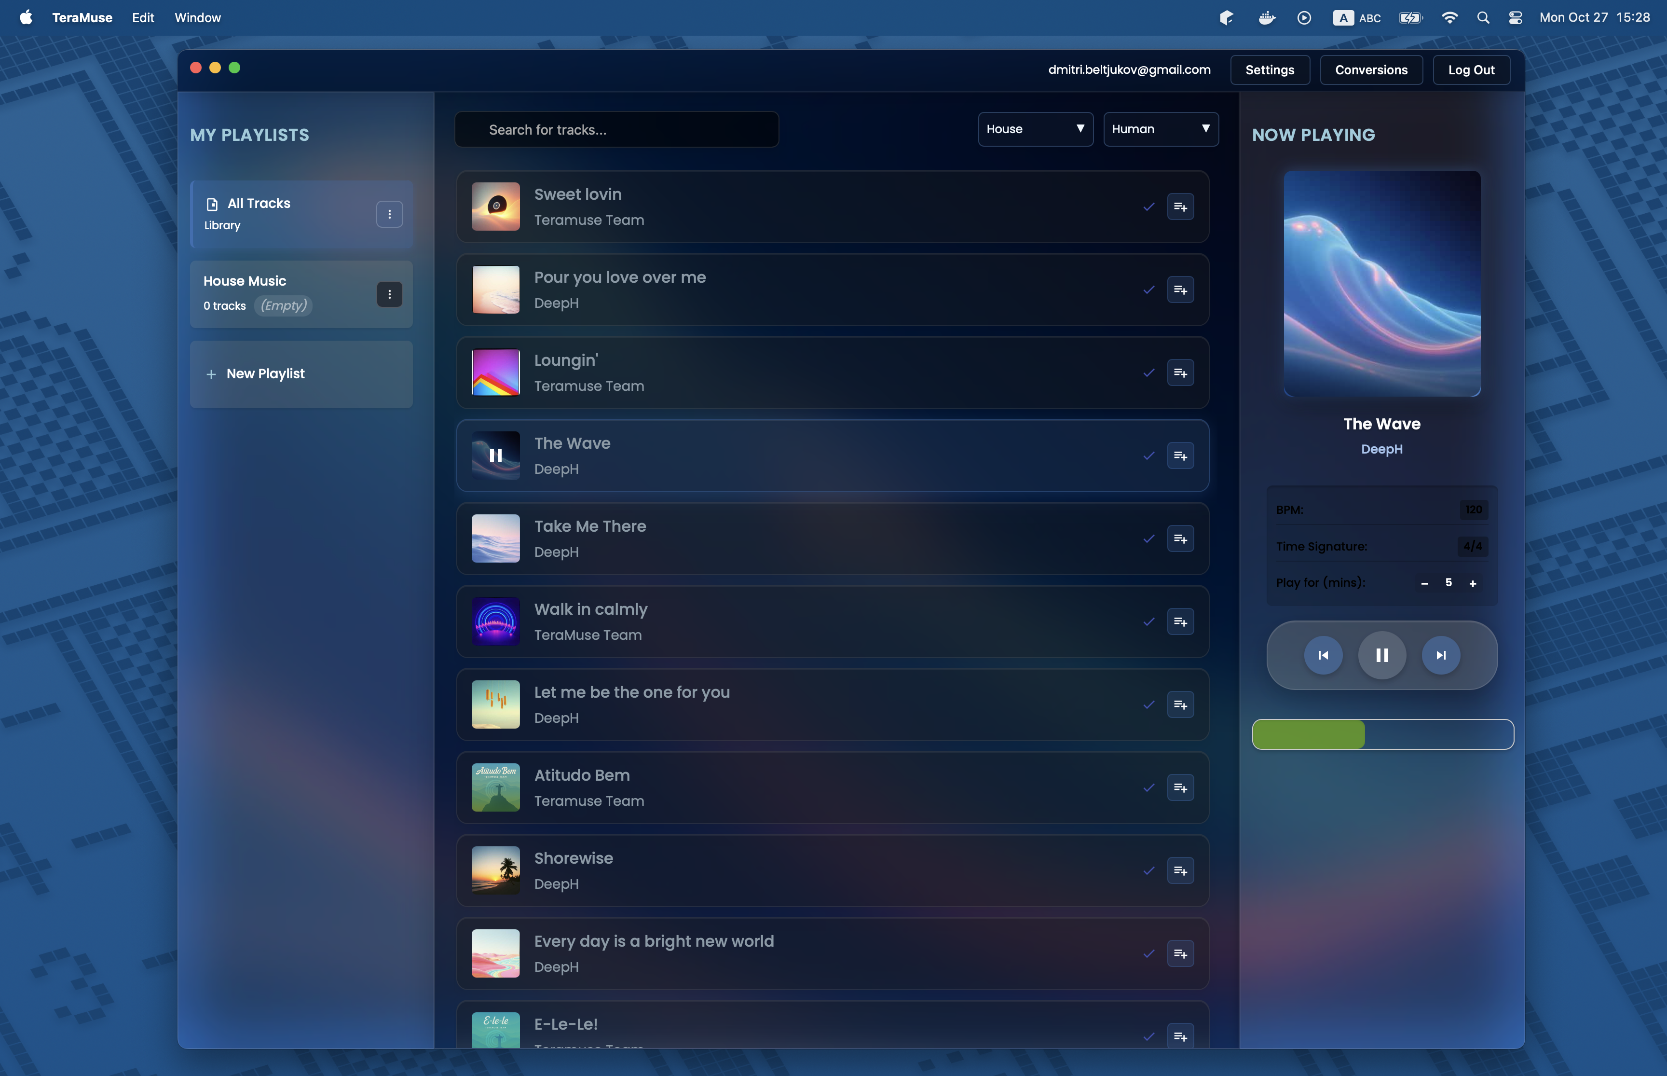Increase Play for minutes with the plus stepper

(x=1472, y=582)
